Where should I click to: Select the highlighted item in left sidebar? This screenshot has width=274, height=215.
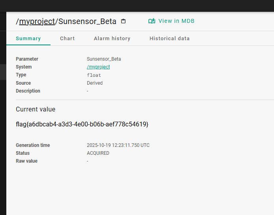[3, 72]
